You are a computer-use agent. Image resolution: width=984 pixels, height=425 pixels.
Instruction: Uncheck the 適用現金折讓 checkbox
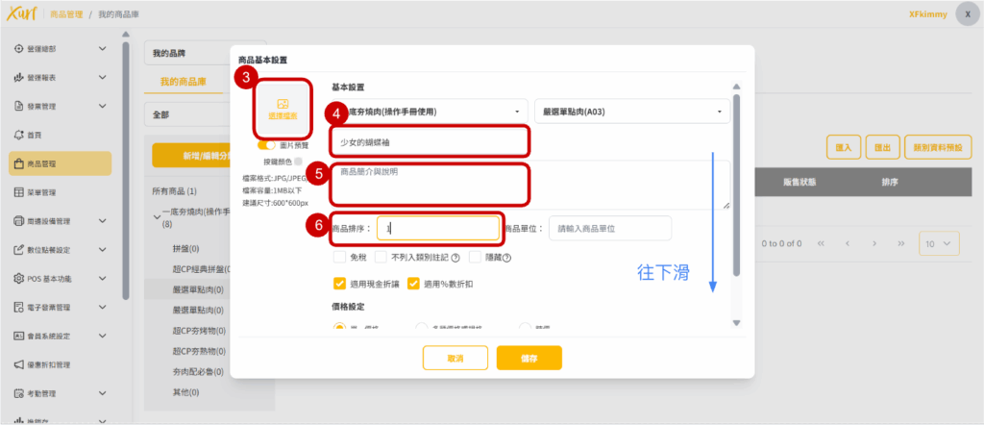(339, 284)
